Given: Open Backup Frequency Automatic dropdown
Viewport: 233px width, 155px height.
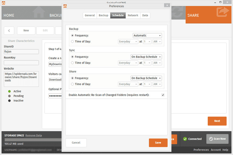Looking at the screenshot, I should (147, 36).
